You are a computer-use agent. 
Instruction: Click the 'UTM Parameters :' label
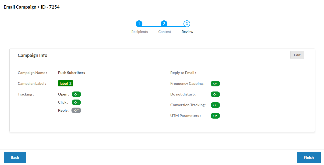(x=185, y=116)
